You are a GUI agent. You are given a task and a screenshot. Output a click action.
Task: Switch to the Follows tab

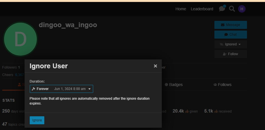tap(222, 85)
